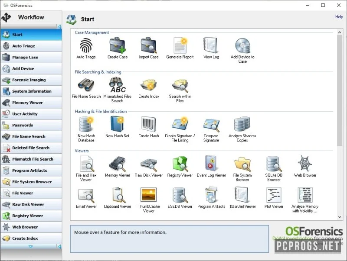The width and height of the screenshot is (347, 261).
Task: Open Import Case in Case Management
Action: click(x=149, y=45)
